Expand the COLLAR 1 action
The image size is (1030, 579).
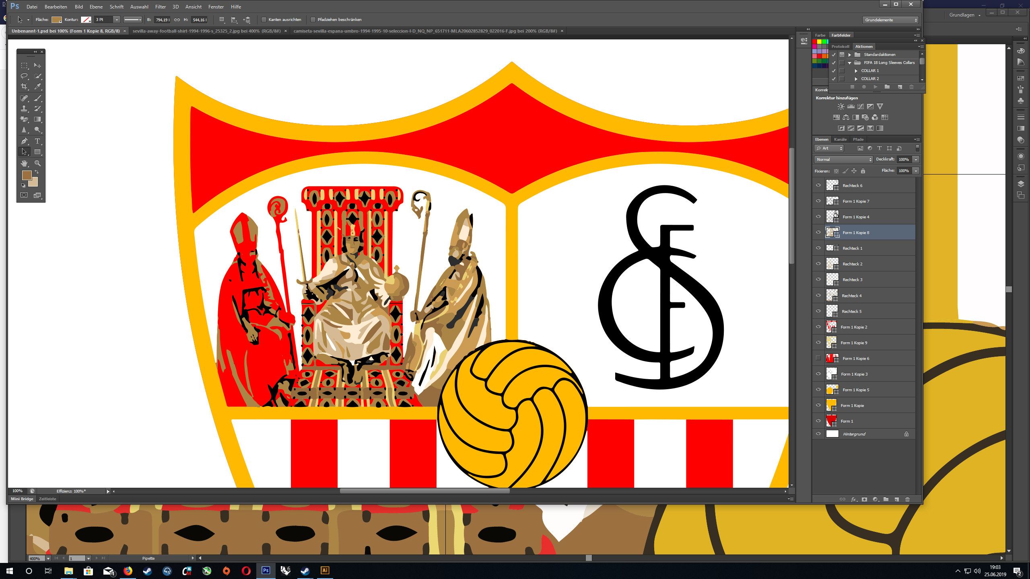coord(856,71)
